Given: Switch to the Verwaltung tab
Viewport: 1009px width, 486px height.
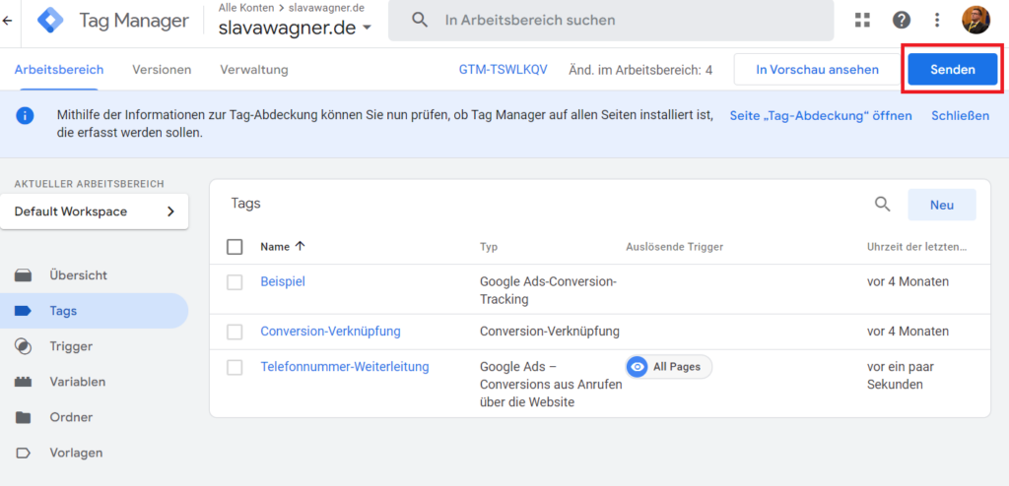Looking at the screenshot, I should tap(254, 70).
